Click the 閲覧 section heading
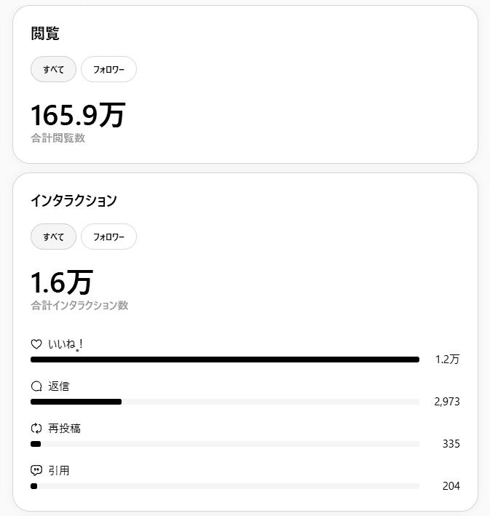 coord(45,33)
